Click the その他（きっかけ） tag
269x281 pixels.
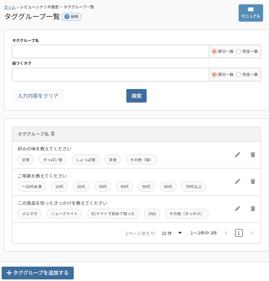(187, 214)
